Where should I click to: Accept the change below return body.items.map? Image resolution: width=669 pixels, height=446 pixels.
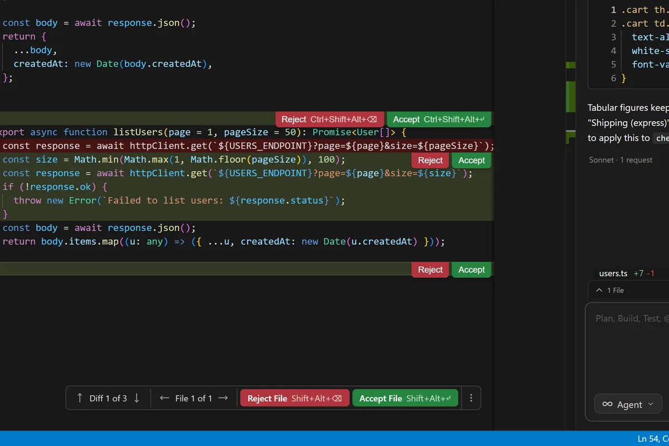click(x=472, y=270)
